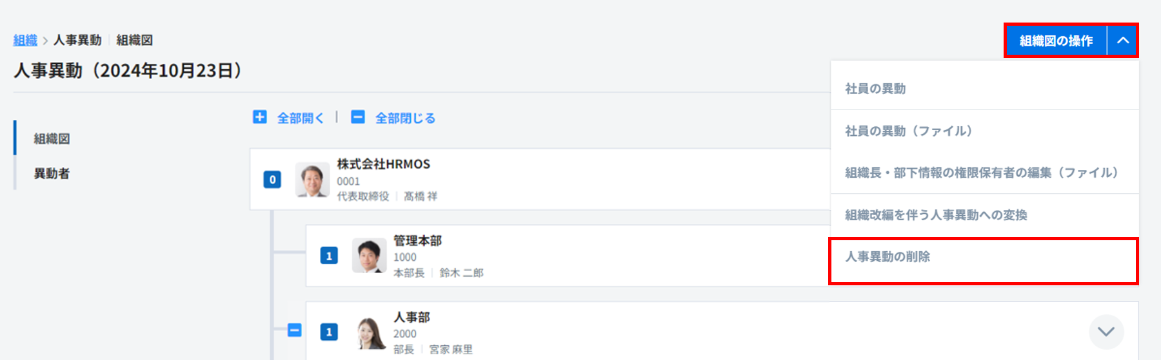Screen dimensions: 1161x360
Task: Collapse the 人事部 tree node
Action: click(294, 330)
